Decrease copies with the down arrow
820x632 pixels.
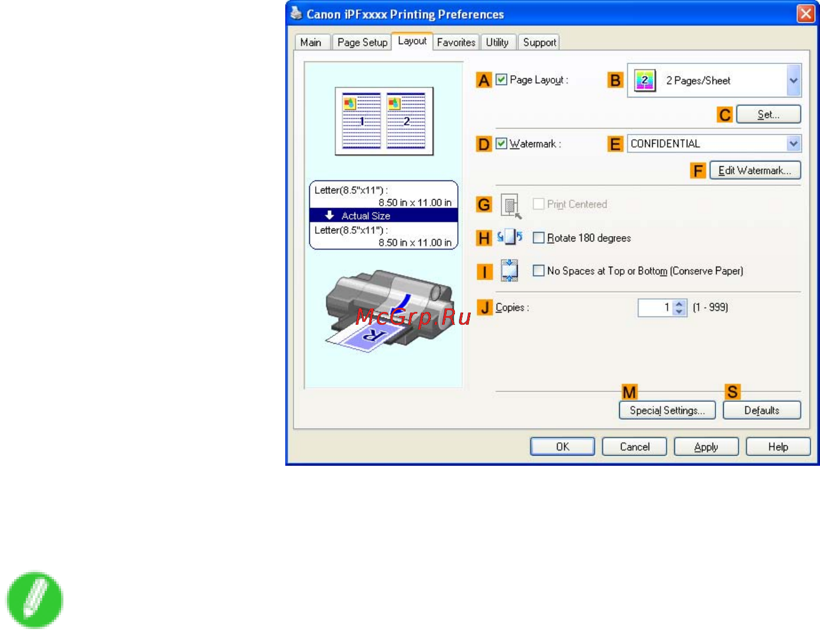pos(679,312)
